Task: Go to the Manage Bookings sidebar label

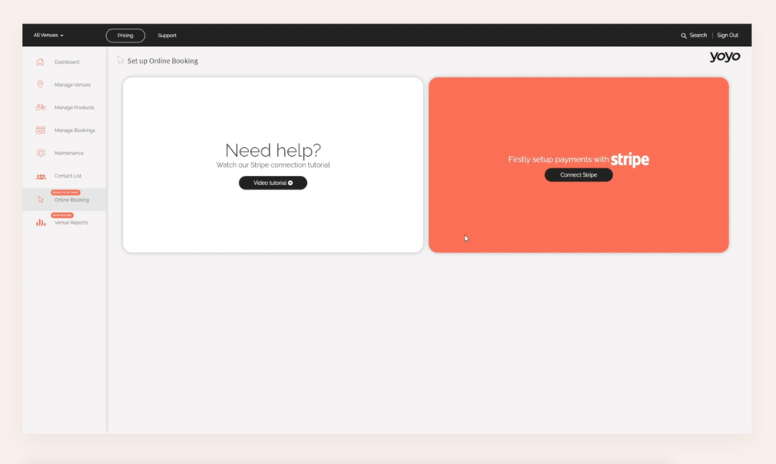Action: click(74, 130)
